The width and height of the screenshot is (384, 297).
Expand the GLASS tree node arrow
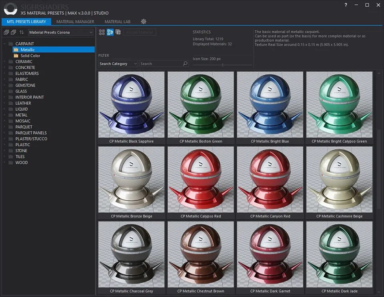click(4, 91)
